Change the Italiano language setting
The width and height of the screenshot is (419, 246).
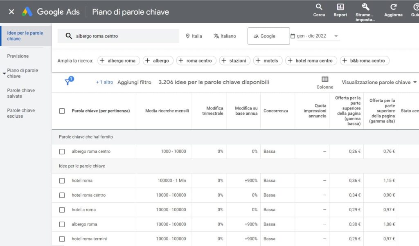[225, 36]
